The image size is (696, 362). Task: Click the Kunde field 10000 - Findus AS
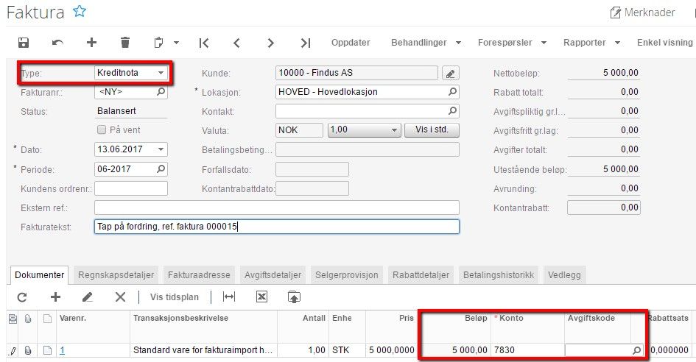click(357, 73)
